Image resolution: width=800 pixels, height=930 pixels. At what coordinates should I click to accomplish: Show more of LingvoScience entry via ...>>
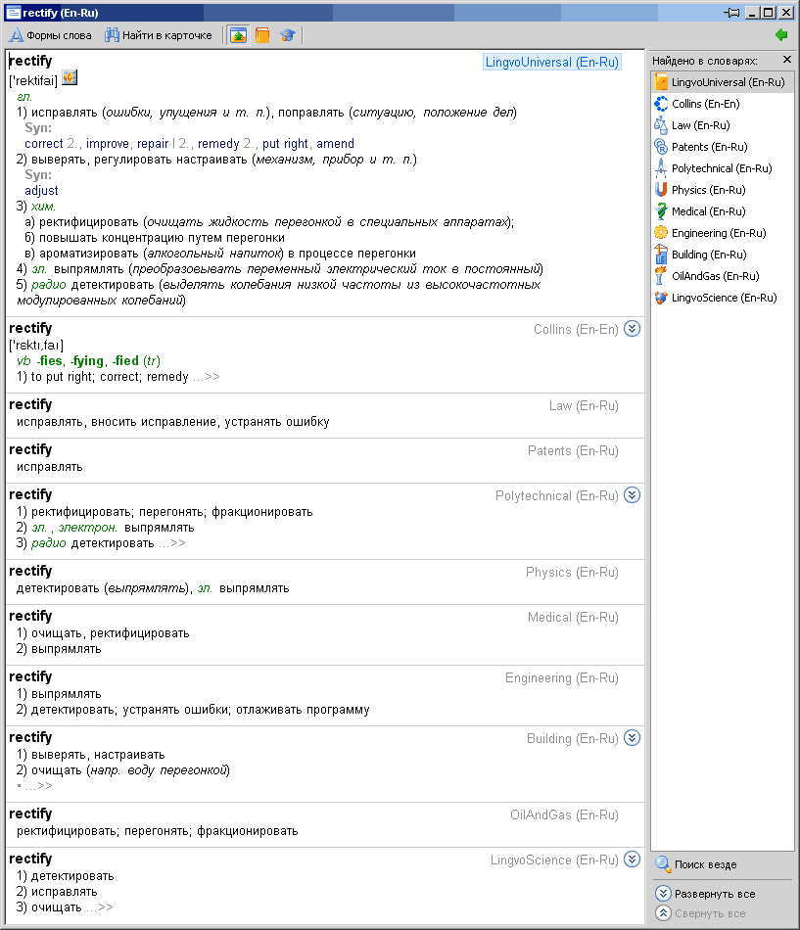pyautogui.click(x=99, y=908)
